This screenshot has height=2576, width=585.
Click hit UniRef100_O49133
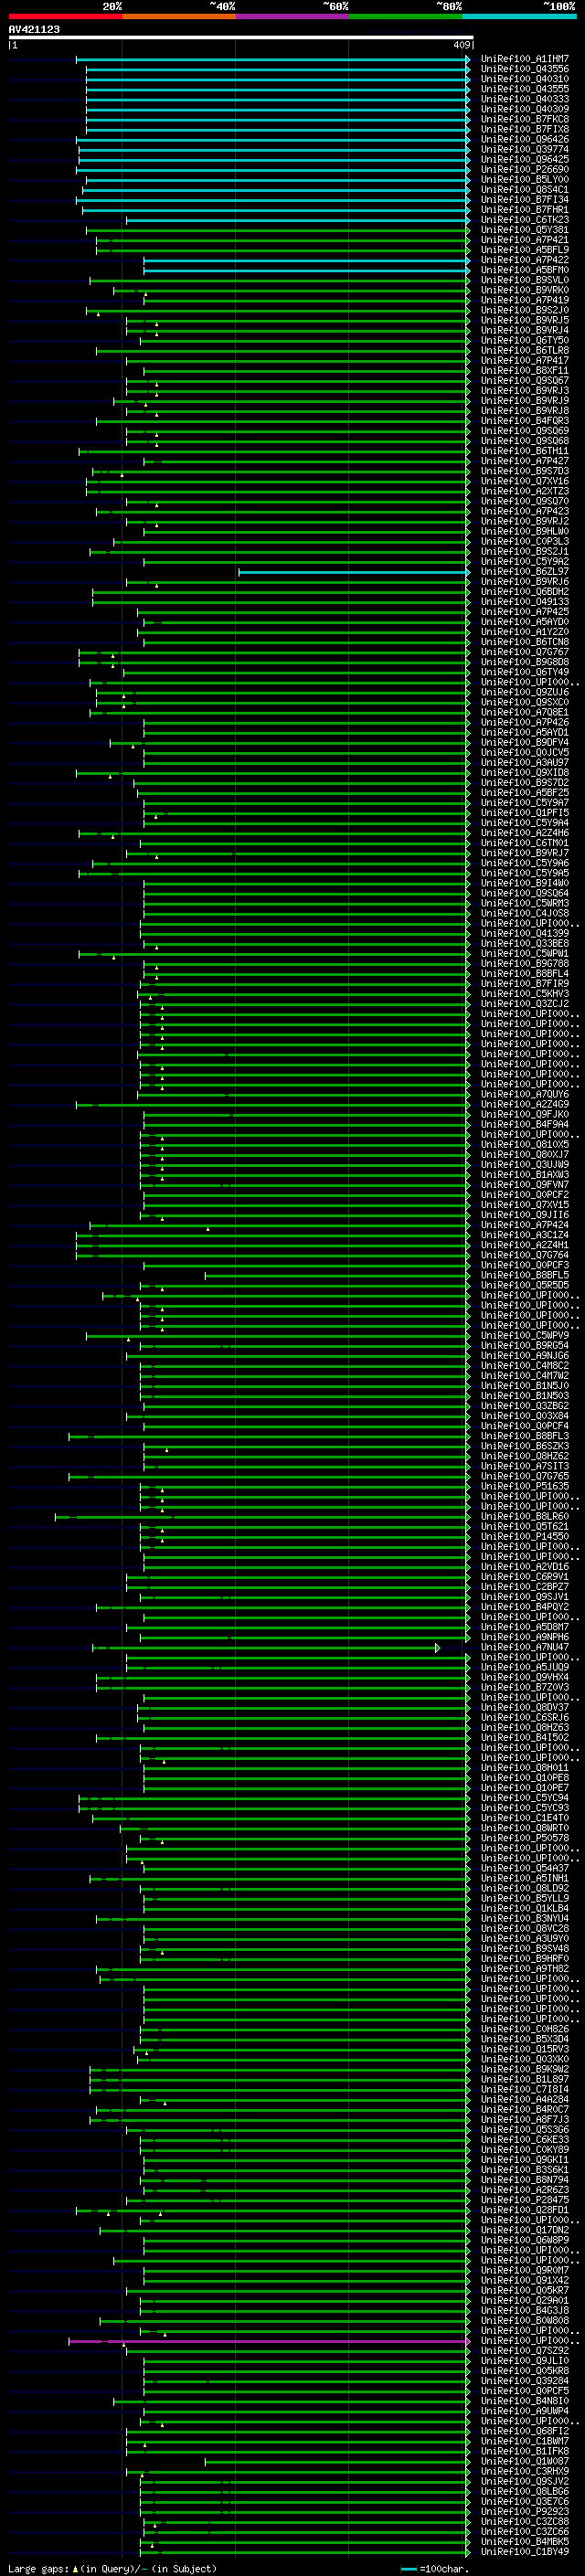pyautogui.click(x=524, y=602)
